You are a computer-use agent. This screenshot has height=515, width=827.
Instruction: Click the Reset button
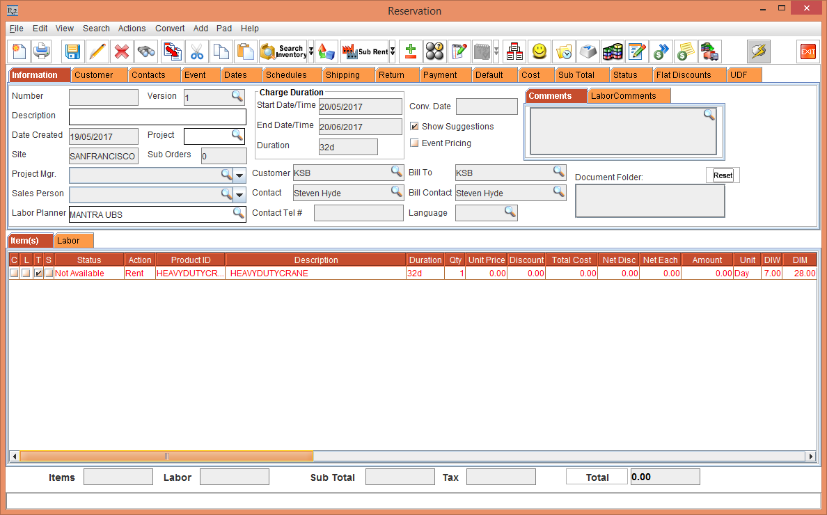pyautogui.click(x=723, y=175)
